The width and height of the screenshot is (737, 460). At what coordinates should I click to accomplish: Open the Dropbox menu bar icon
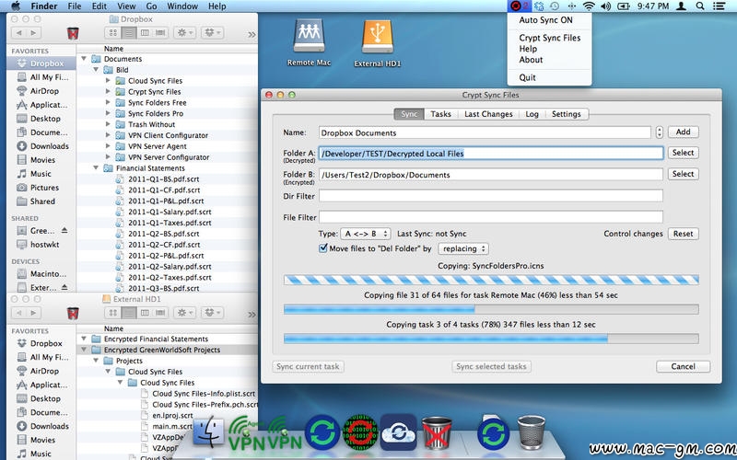pyautogui.click(x=539, y=6)
